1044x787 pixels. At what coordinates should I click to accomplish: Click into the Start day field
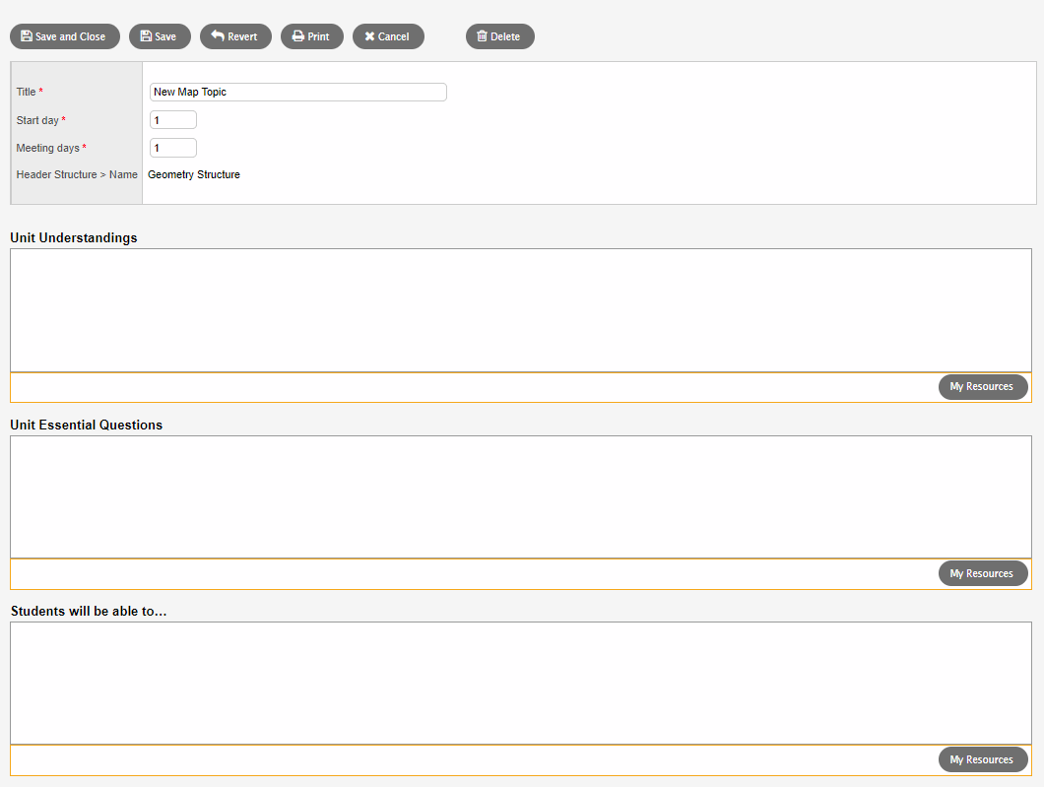click(x=172, y=120)
